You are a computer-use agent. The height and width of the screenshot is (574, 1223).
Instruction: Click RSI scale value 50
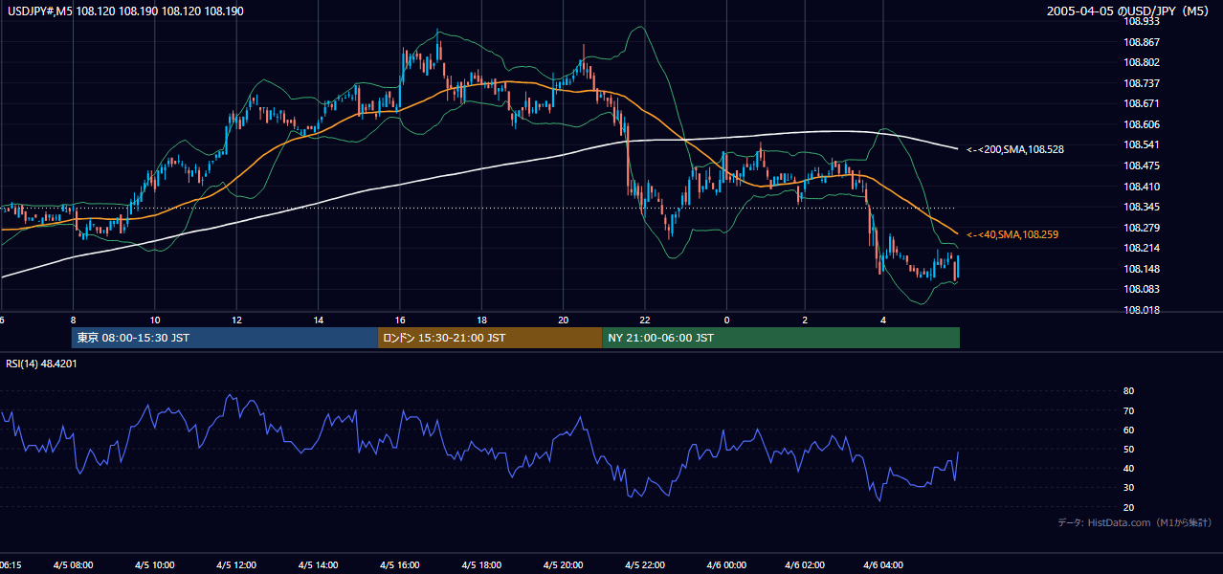[x=1128, y=449]
